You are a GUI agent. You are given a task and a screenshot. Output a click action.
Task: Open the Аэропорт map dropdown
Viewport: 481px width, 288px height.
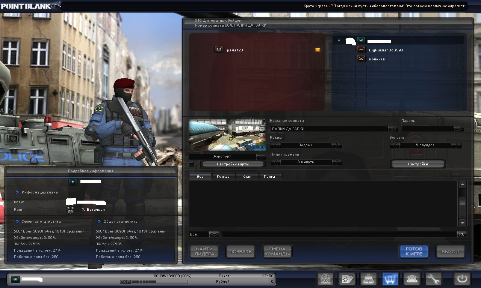260,156
